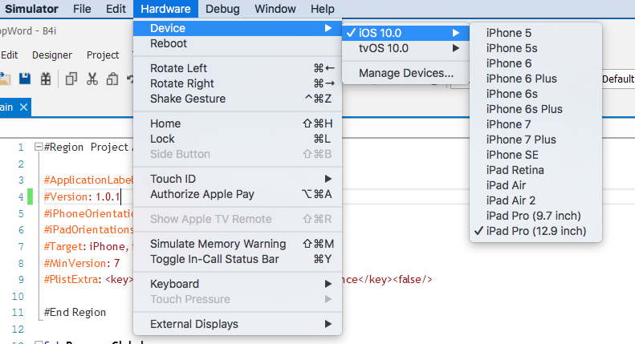The width and height of the screenshot is (635, 344).
Task: Choose Simulate Memory Warning
Action: point(238,244)
